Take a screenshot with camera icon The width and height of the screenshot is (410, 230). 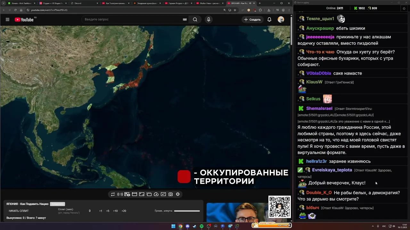pos(170,194)
